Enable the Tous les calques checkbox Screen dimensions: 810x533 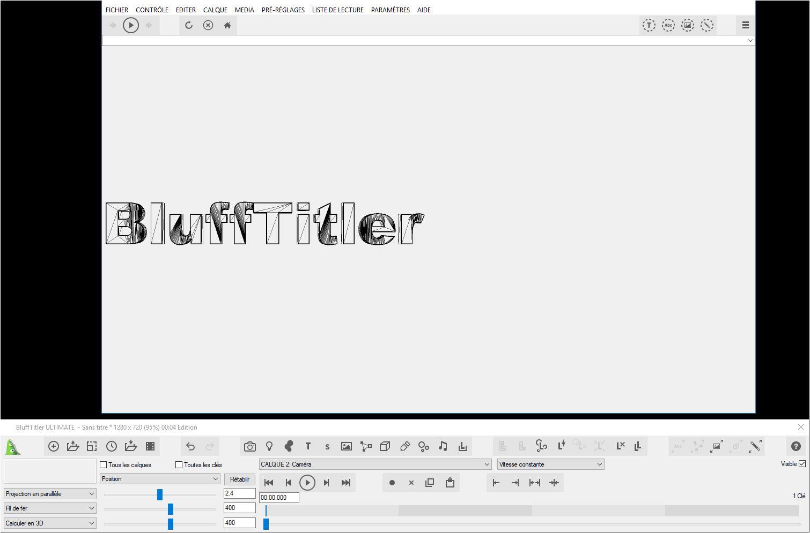point(104,465)
